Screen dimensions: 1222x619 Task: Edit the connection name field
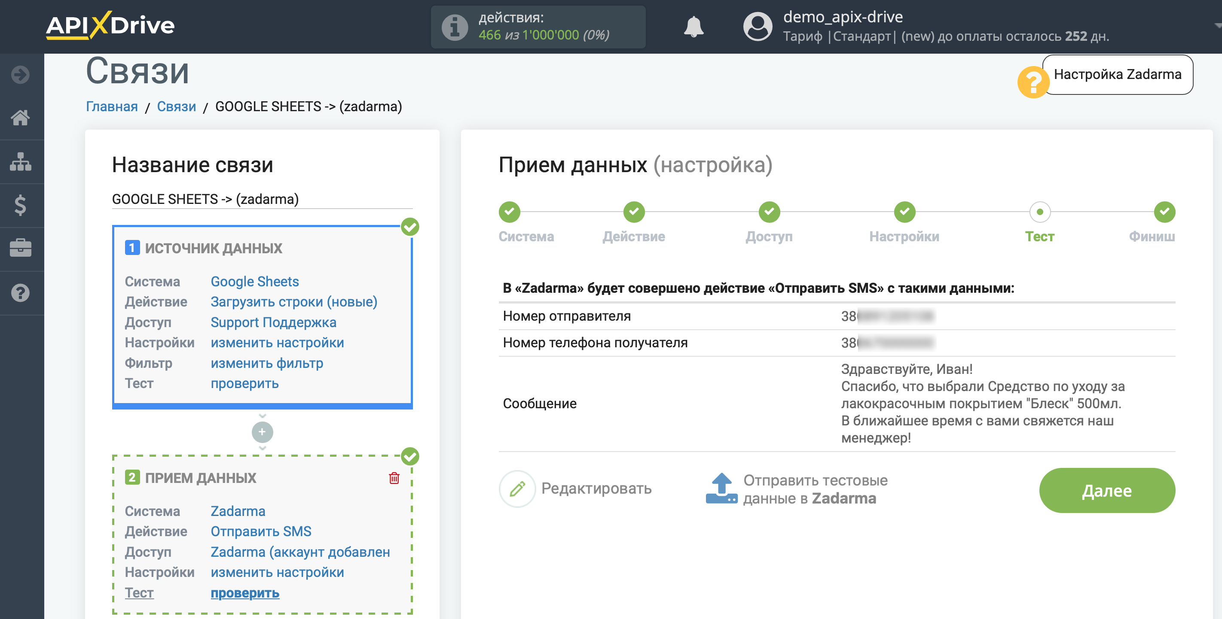pos(263,199)
